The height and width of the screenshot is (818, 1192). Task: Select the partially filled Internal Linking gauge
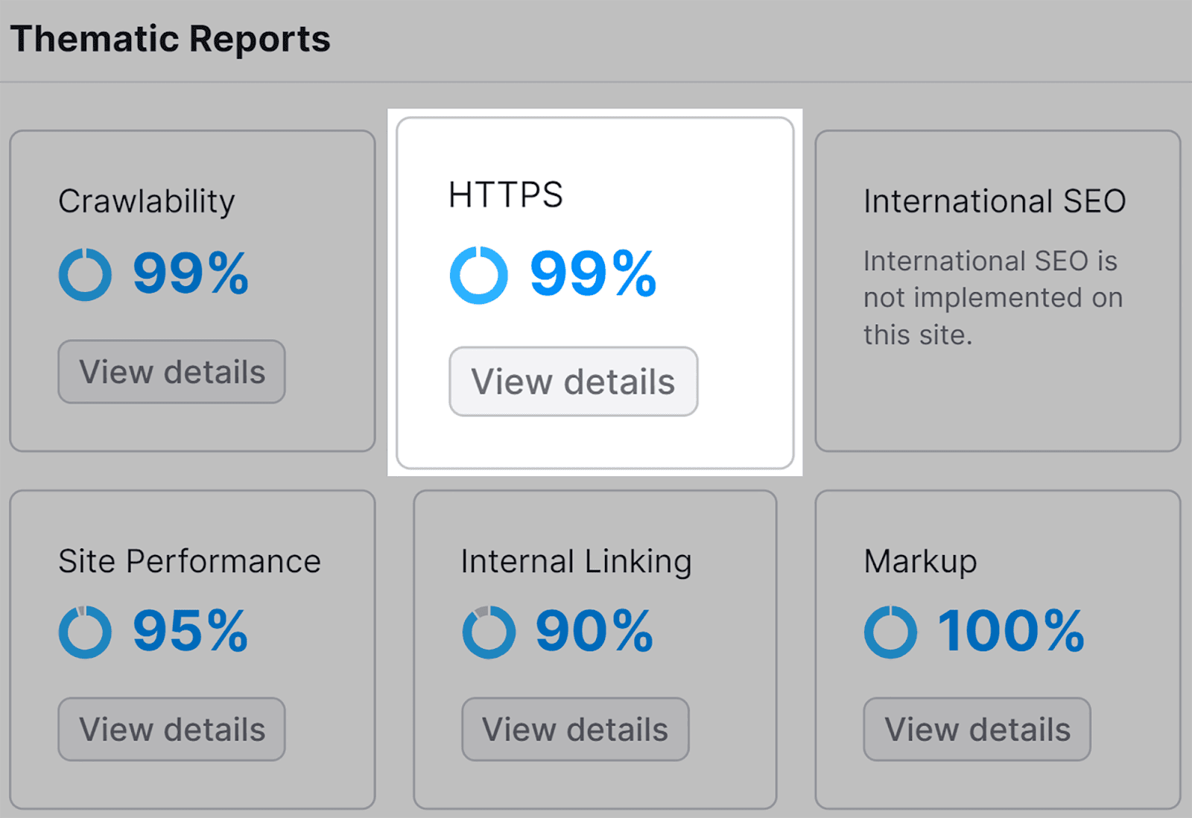click(489, 632)
